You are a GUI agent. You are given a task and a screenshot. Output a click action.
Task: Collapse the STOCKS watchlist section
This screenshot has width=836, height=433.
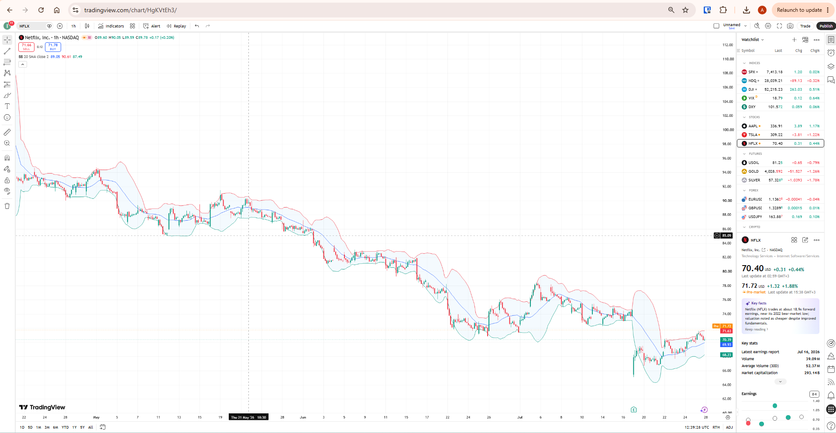[744, 117]
